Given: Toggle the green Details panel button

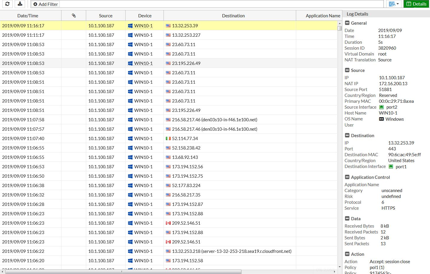Looking at the screenshot, I should pyautogui.click(x=416, y=4).
